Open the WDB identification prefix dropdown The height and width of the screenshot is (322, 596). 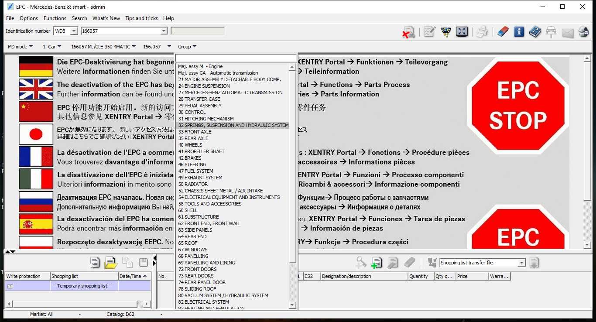74,31
